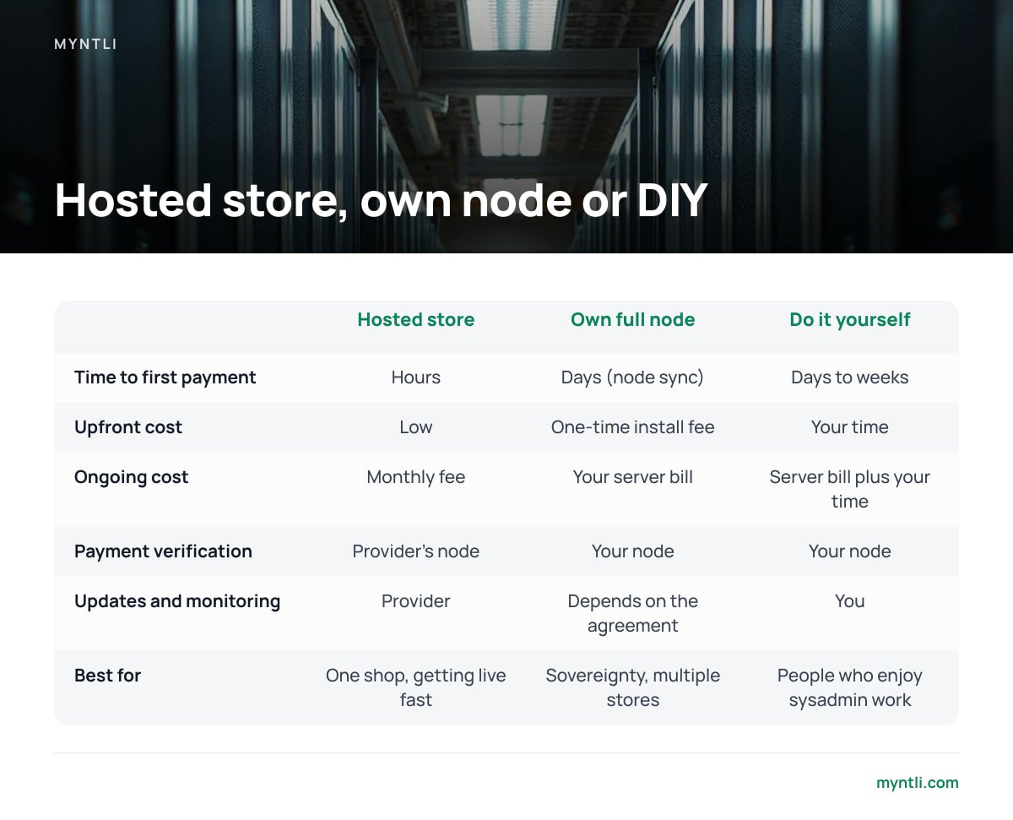Click the 'Depends on the agreement' cell

point(633,613)
